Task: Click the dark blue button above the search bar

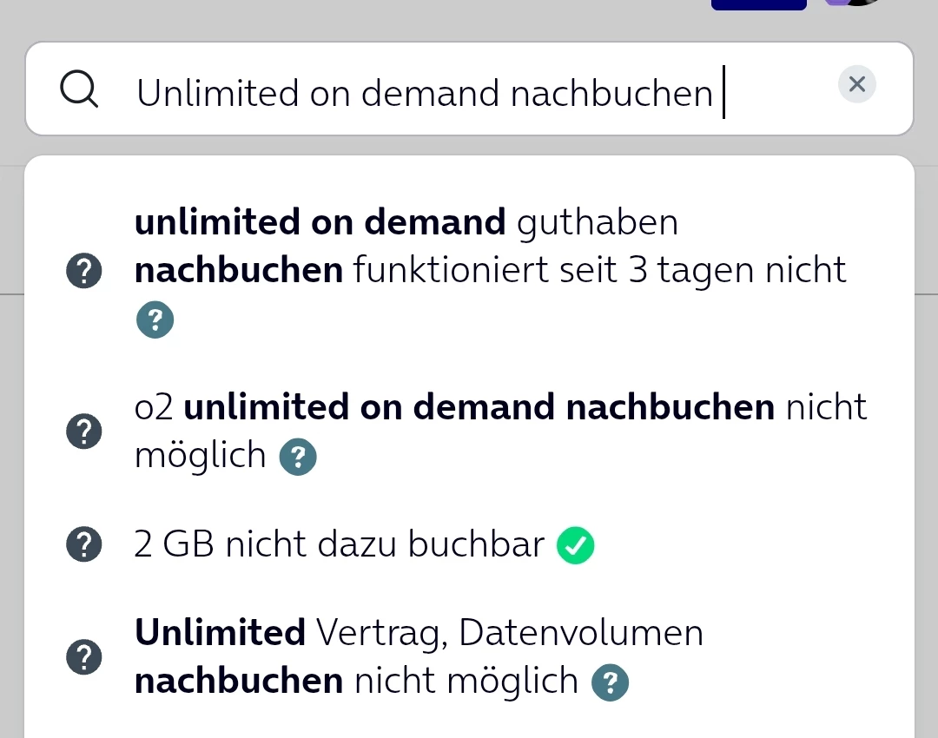Action: (x=758, y=3)
